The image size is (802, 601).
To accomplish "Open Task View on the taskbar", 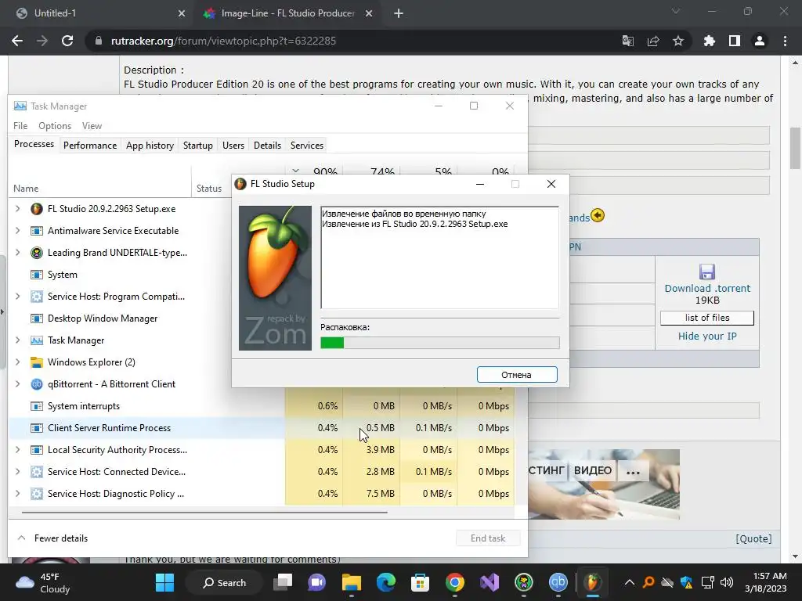I will coord(282,582).
